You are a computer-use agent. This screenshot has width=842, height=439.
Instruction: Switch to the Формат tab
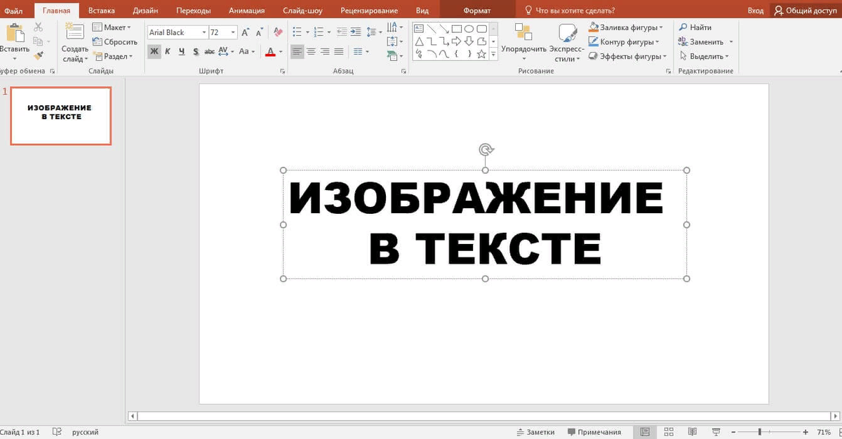(477, 11)
